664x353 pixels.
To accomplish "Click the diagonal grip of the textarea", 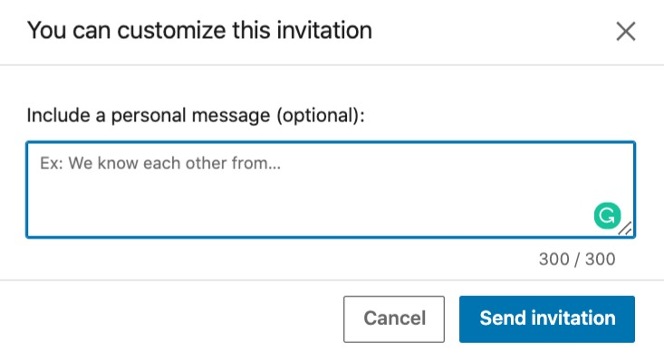I will (625, 229).
